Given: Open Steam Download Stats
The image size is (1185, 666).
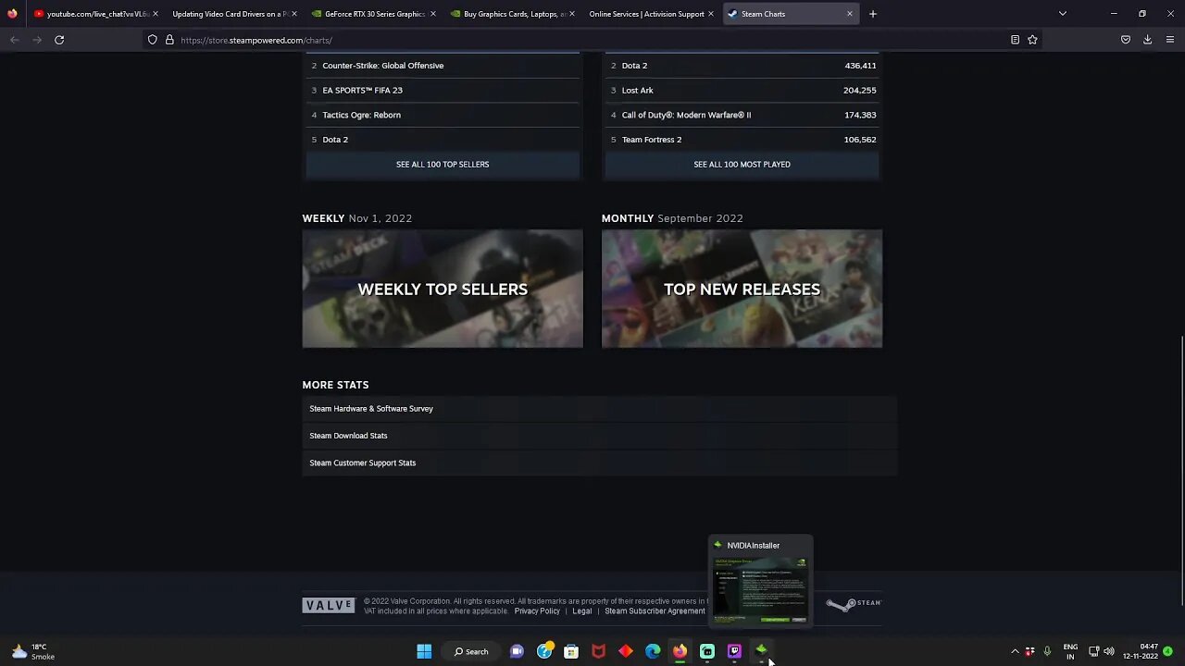Looking at the screenshot, I should click(x=600, y=436).
